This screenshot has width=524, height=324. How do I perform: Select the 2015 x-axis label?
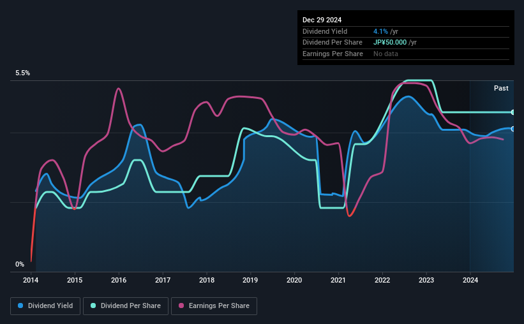[x=75, y=280]
